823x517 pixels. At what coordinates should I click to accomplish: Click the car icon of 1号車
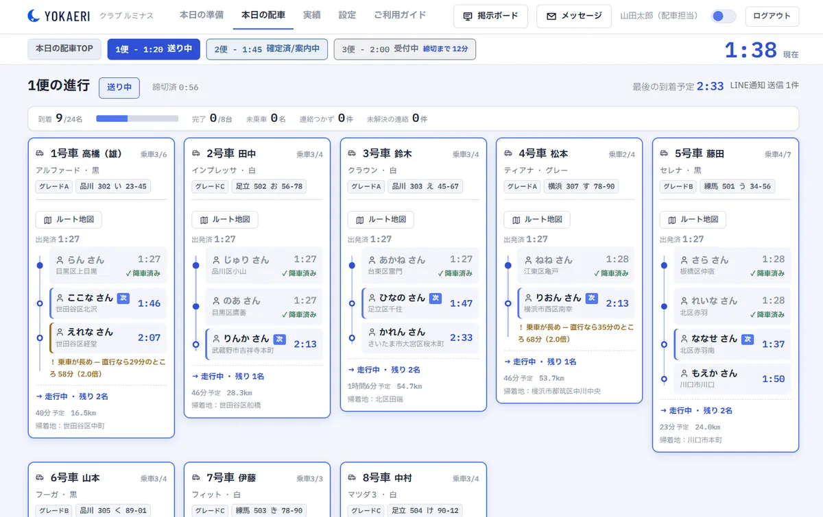(x=40, y=153)
